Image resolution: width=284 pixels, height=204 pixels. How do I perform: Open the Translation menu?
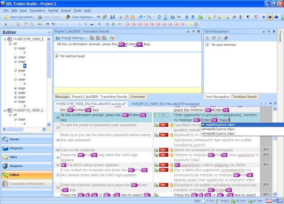click(37, 11)
